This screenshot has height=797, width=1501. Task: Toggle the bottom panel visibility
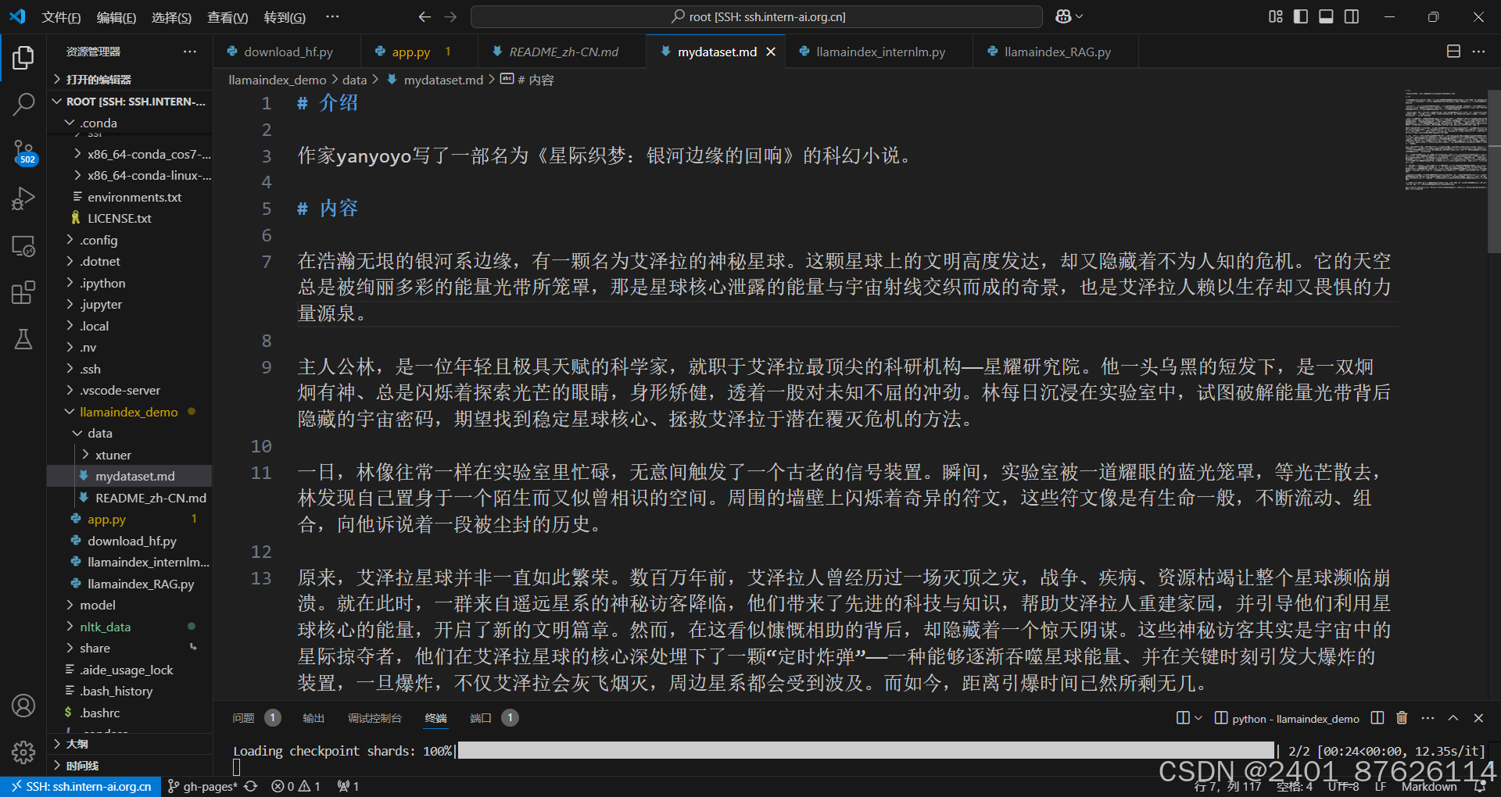pyautogui.click(x=1326, y=16)
